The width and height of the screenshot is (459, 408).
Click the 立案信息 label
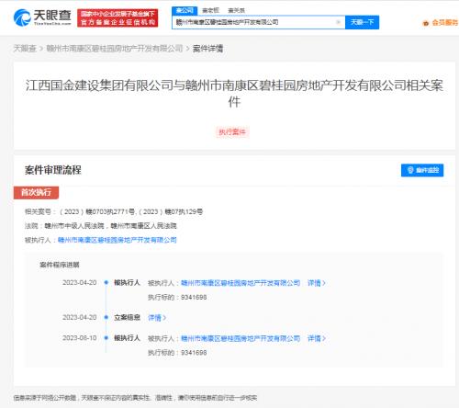[x=127, y=317]
